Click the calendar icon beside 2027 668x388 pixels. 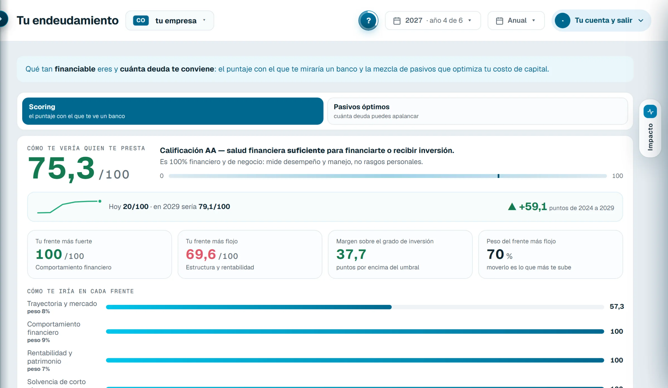point(397,21)
